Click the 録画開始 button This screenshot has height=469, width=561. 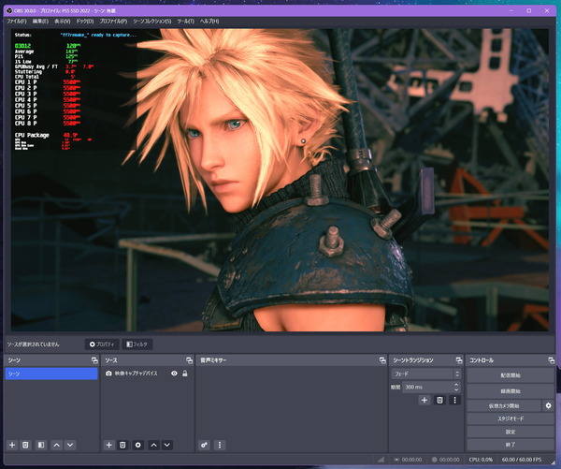click(510, 389)
